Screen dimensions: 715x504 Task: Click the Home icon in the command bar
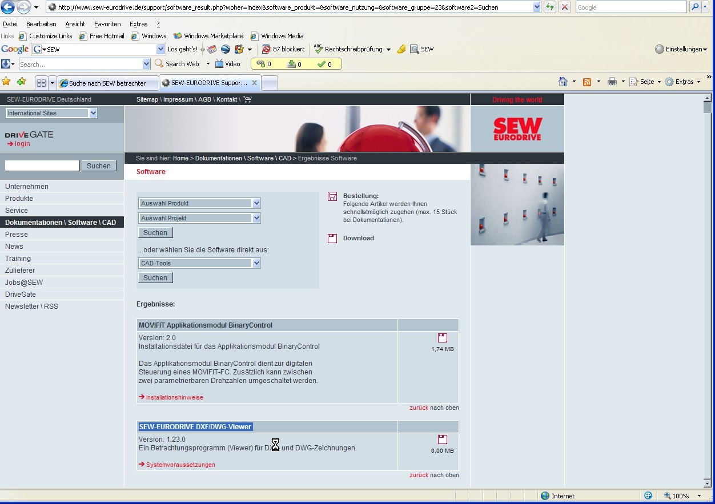pyautogui.click(x=563, y=82)
